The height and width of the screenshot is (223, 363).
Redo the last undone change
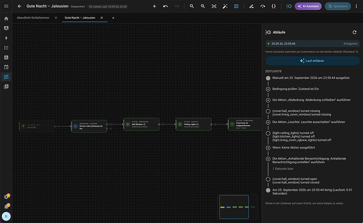tap(177, 6)
